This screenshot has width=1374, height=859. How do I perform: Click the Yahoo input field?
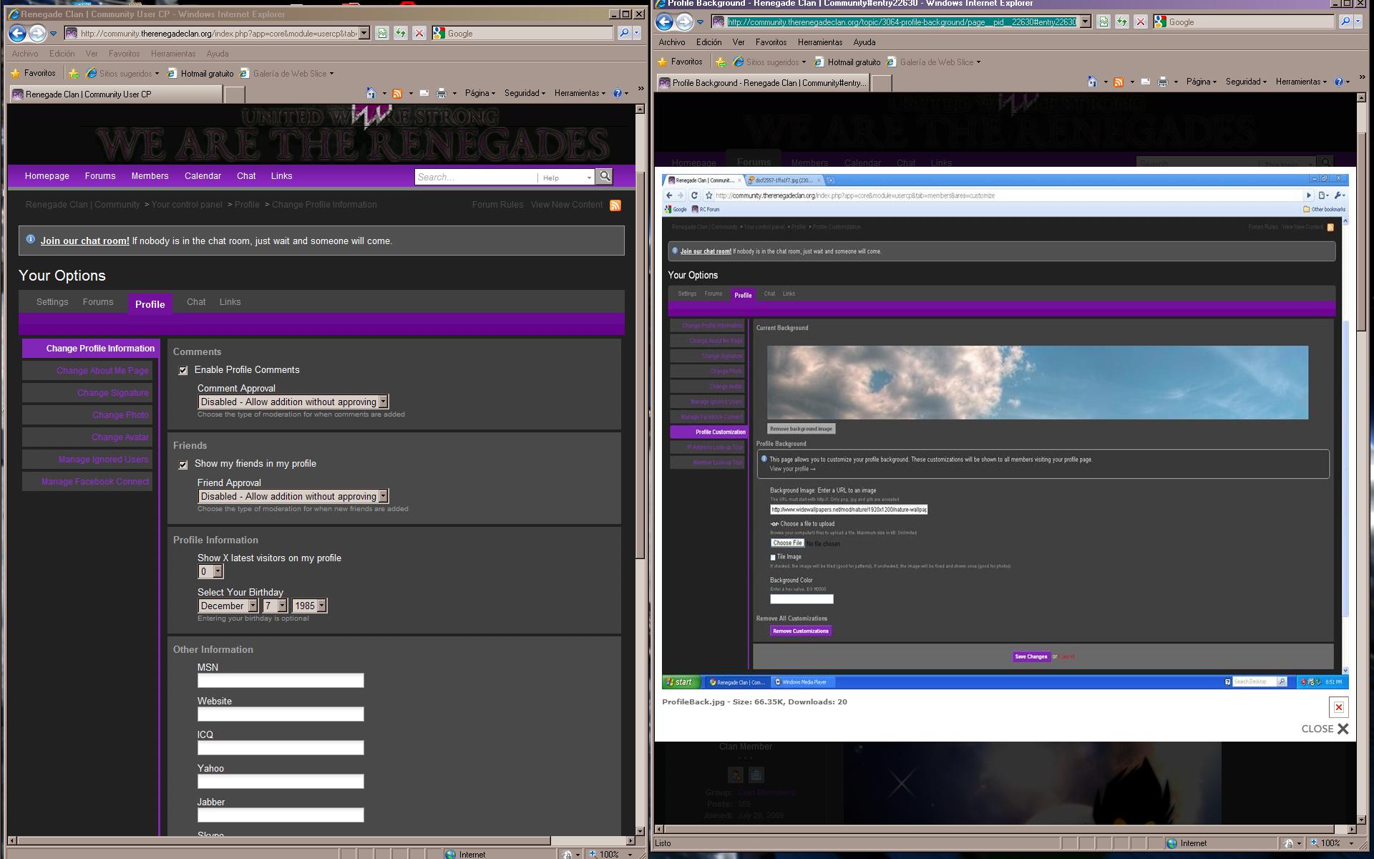click(281, 782)
